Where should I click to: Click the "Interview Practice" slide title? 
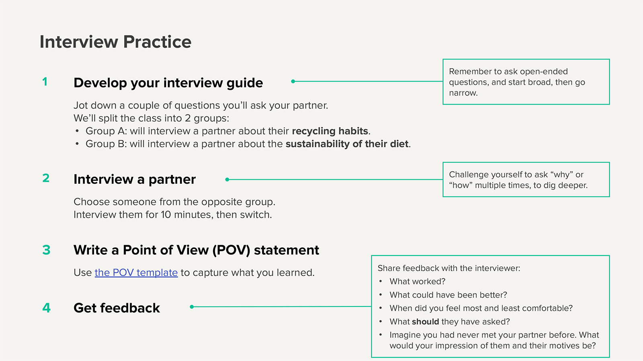pos(115,42)
